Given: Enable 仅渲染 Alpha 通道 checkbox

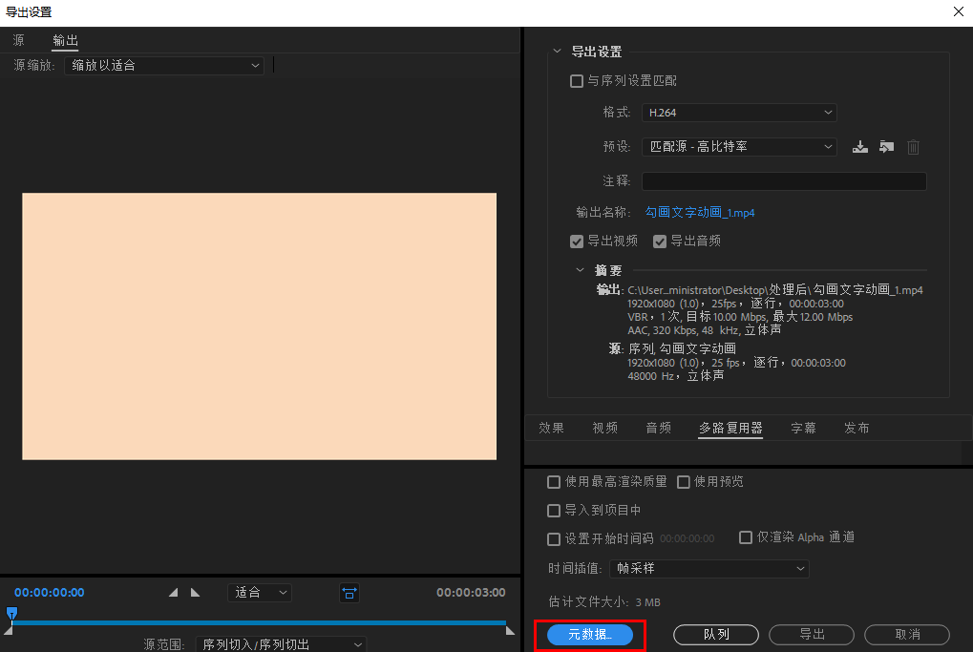Looking at the screenshot, I should [746, 537].
